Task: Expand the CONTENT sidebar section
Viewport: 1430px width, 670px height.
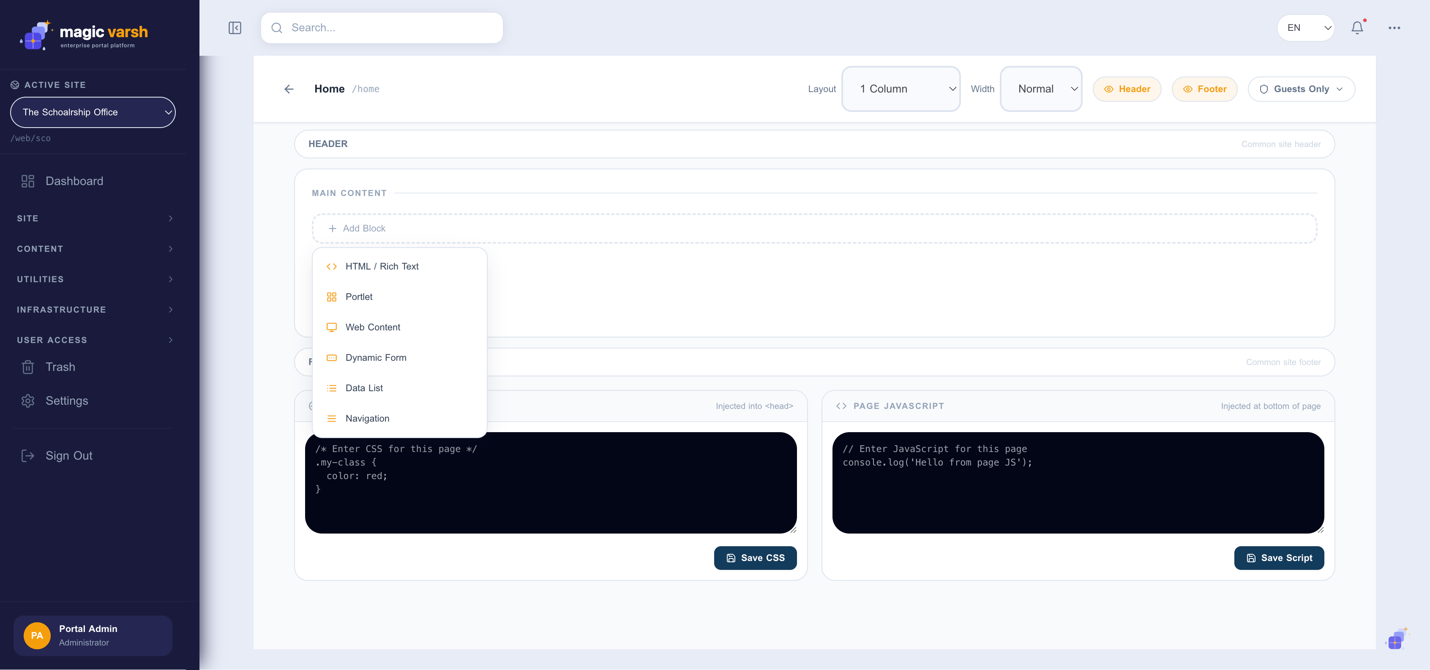Action: [94, 249]
